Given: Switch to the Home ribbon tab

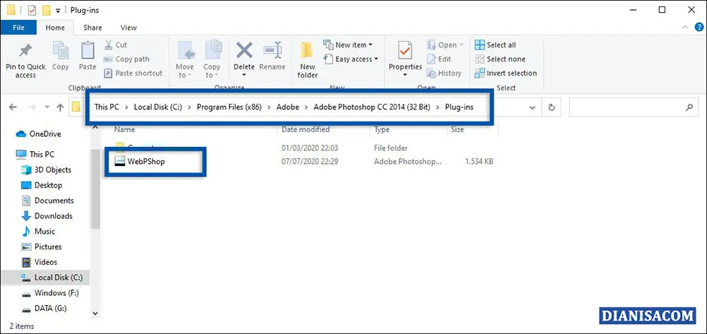Looking at the screenshot, I should pos(55,28).
